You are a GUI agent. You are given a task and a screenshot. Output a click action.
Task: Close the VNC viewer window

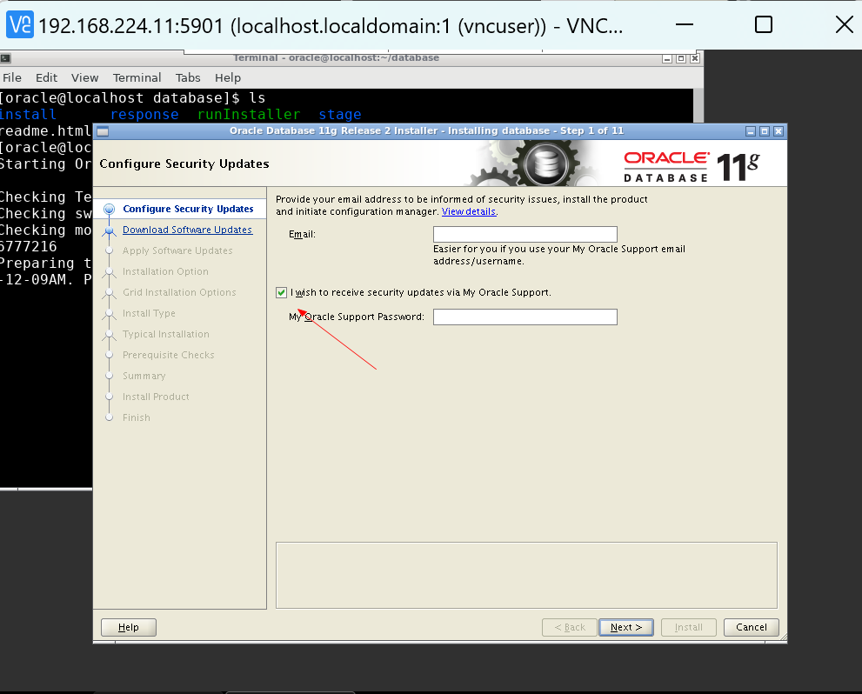pyautogui.click(x=845, y=24)
